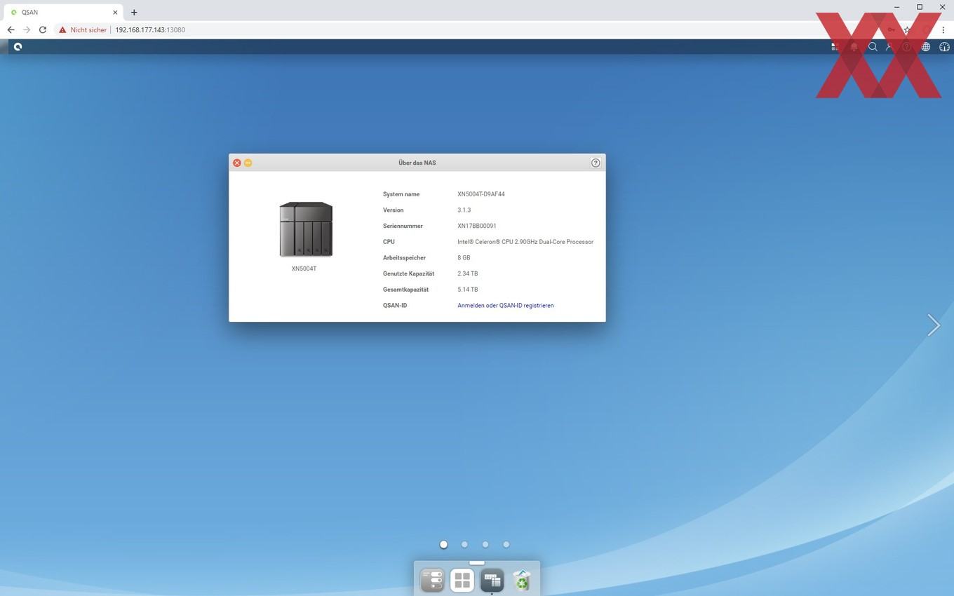Launch the control panel toggles dock app
Viewport: 954px width, 596px height.
pyautogui.click(x=432, y=580)
